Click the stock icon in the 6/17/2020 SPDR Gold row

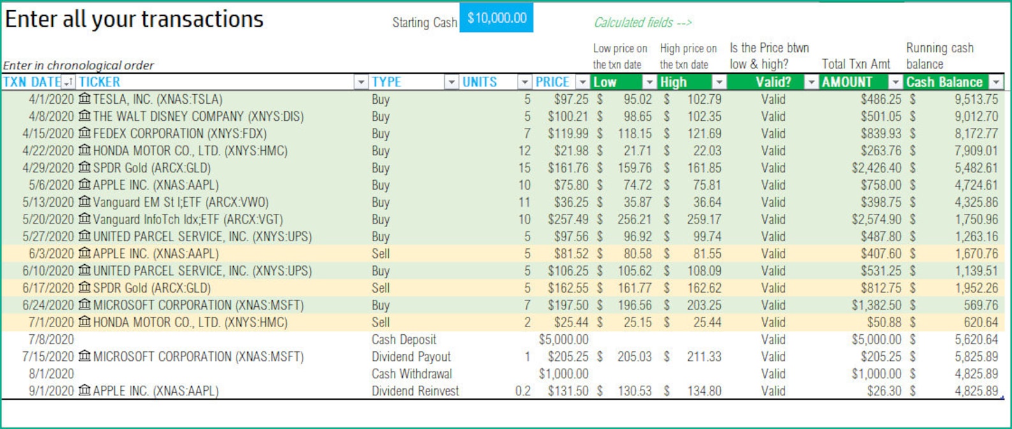tap(85, 288)
